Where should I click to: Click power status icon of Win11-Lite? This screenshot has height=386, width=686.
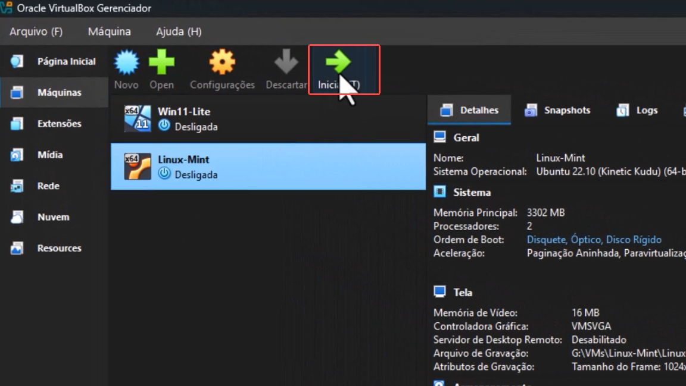coord(164,125)
